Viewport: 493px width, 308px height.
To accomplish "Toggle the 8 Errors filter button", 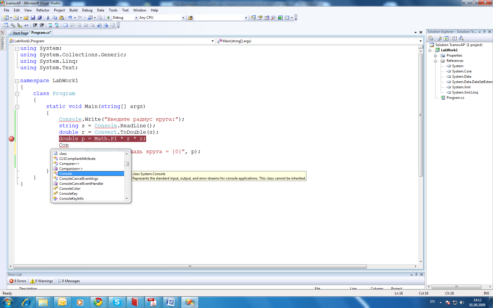I will coord(18,281).
